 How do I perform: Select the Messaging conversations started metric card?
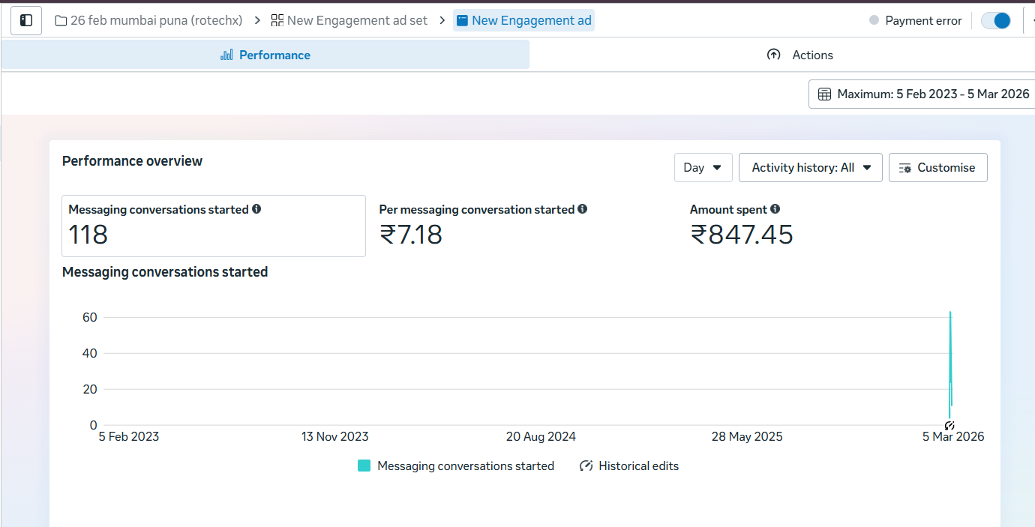214,226
